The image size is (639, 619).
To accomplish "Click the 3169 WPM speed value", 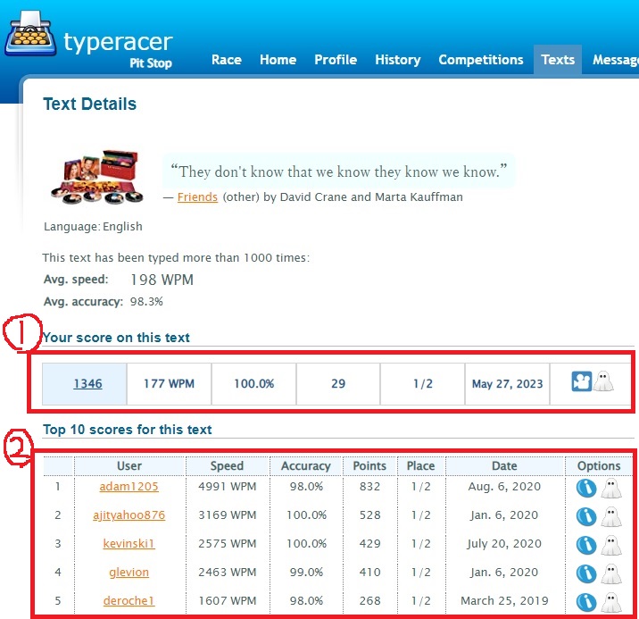I will (x=227, y=515).
